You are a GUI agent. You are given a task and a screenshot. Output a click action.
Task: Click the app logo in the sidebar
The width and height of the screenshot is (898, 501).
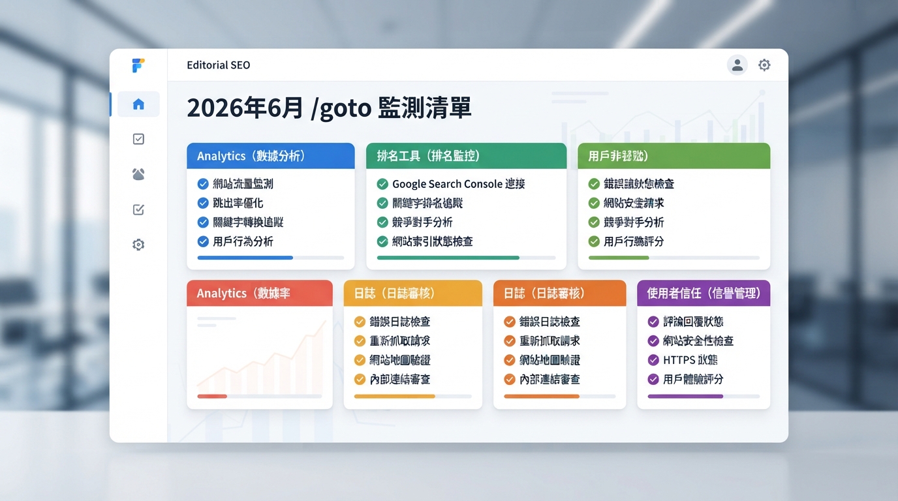click(x=138, y=65)
